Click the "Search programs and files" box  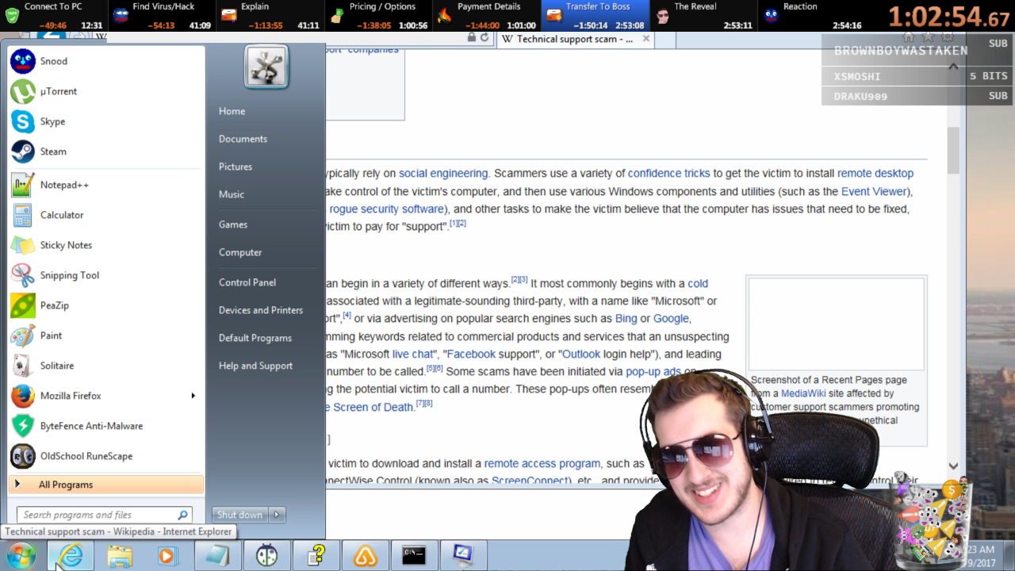(104, 515)
